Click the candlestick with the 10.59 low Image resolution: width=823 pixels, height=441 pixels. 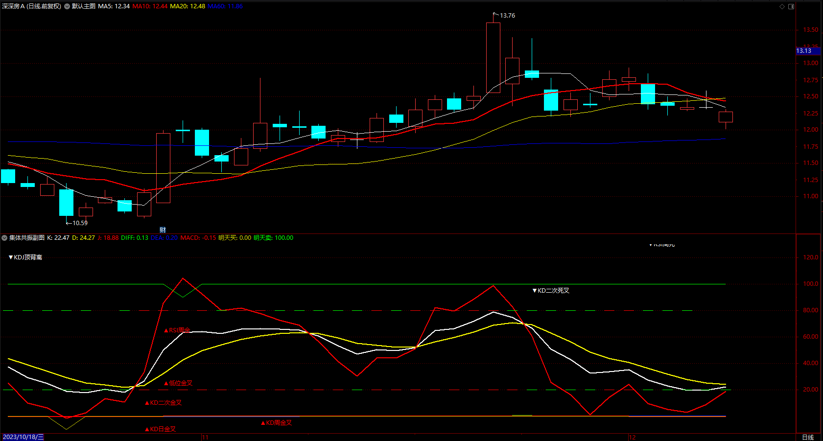point(66,202)
